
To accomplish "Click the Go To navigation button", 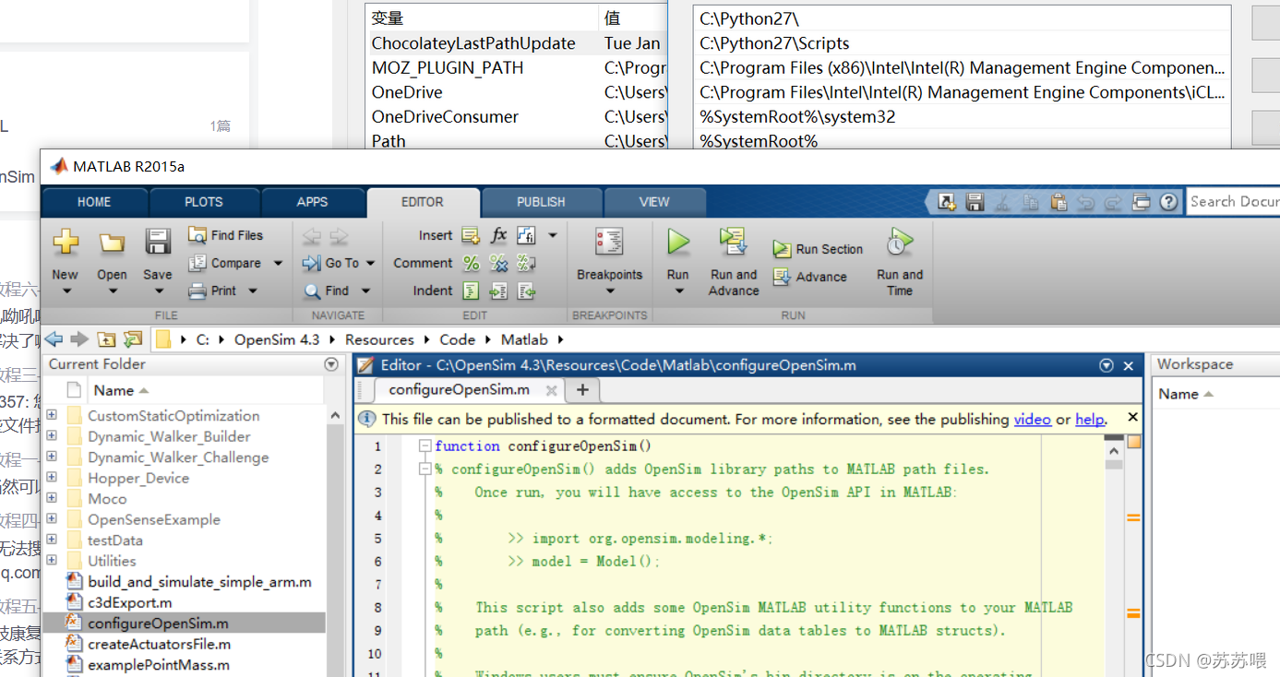I will (x=330, y=263).
